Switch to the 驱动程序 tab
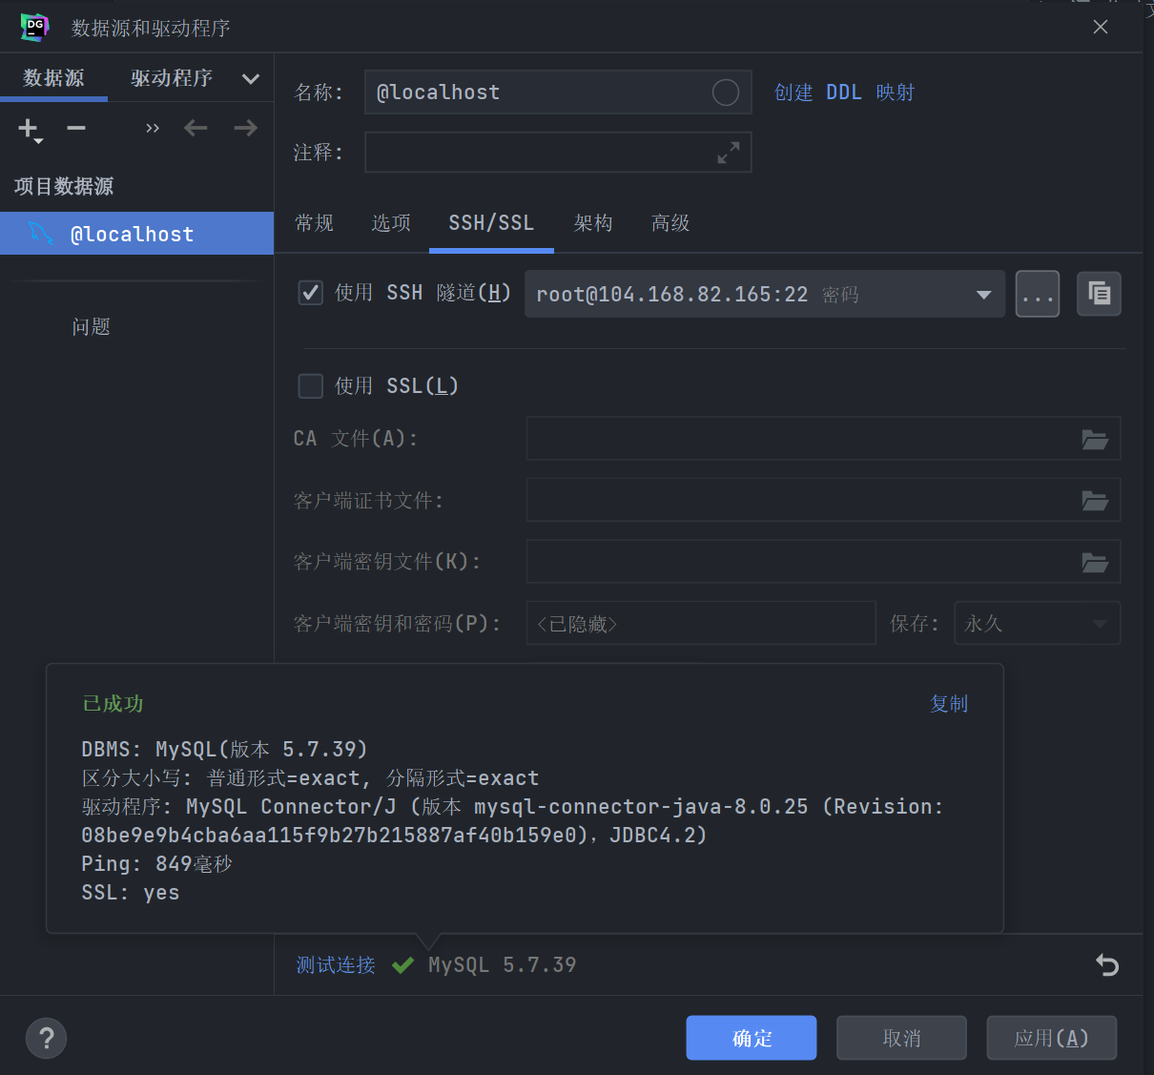Viewport: 1154px width, 1075px height. (172, 78)
